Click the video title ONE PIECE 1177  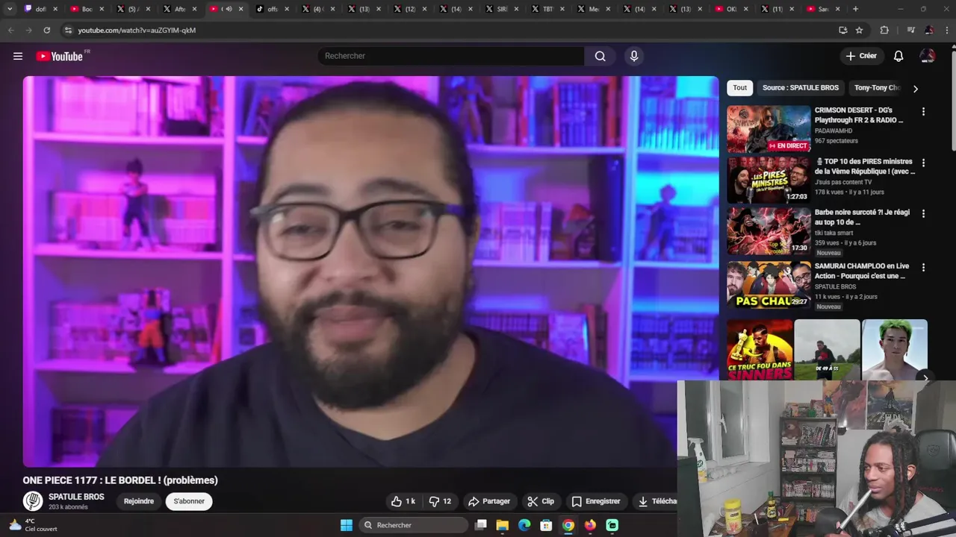120,480
